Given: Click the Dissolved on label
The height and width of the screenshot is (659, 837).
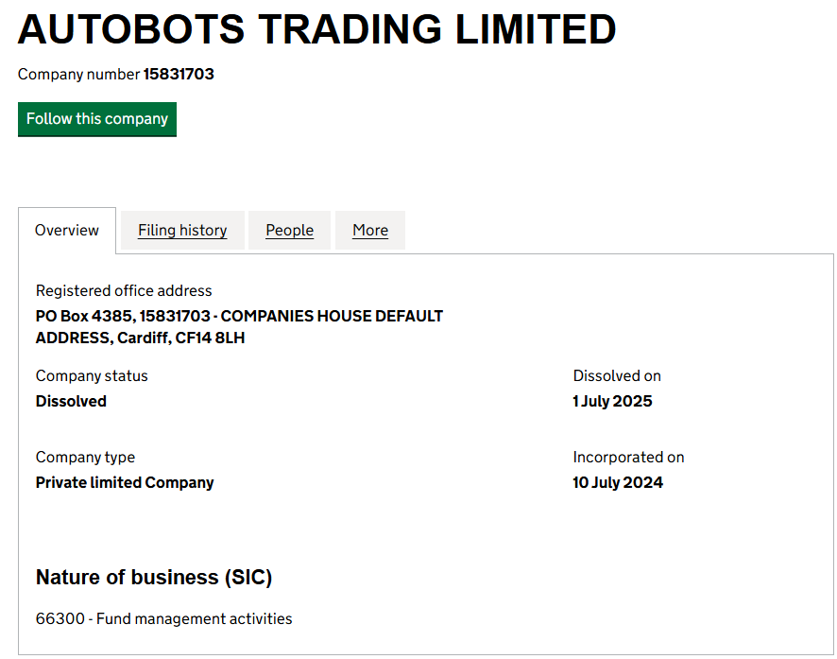Looking at the screenshot, I should 617,376.
